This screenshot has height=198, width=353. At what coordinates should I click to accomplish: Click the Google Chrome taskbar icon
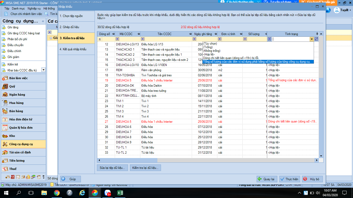point(57,193)
